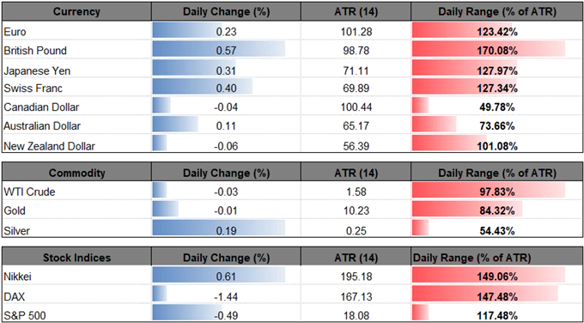This screenshot has width=584, height=323.
Task: Click the Stock Indices header
Action: (76, 258)
